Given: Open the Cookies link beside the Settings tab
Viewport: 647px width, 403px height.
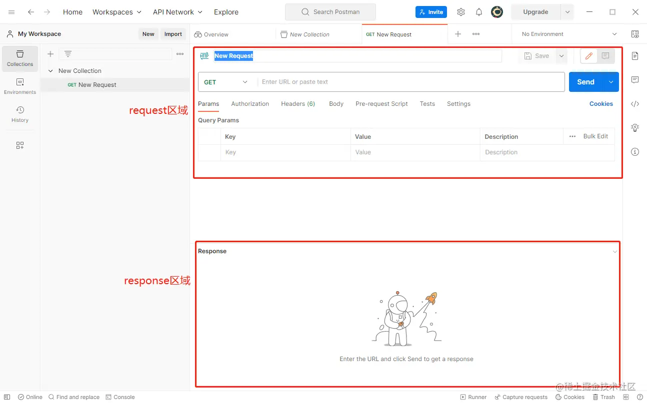Looking at the screenshot, I should pos(601,104).
